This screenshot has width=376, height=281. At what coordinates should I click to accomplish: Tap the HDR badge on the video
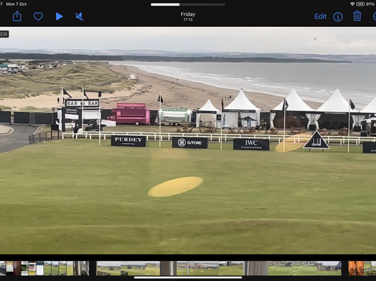coord(4,34)
